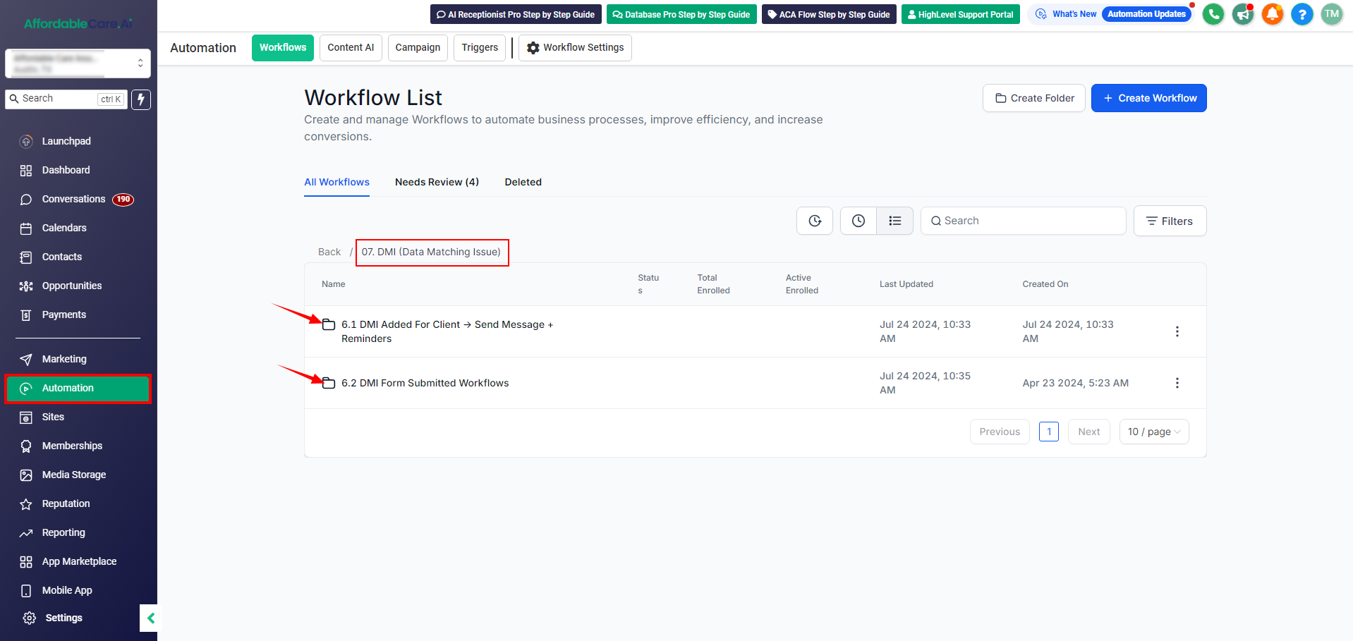Open the Triggers tab
The image size is (1353, 641).
click(x=480, y=48)
